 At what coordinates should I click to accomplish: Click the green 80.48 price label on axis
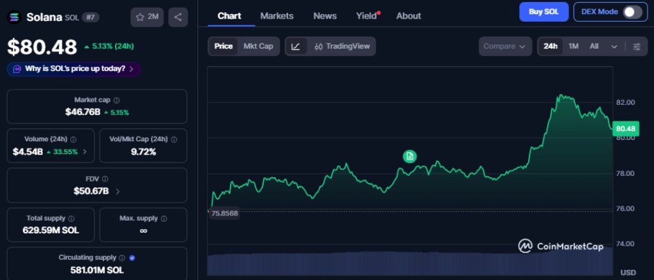(626, 128)
